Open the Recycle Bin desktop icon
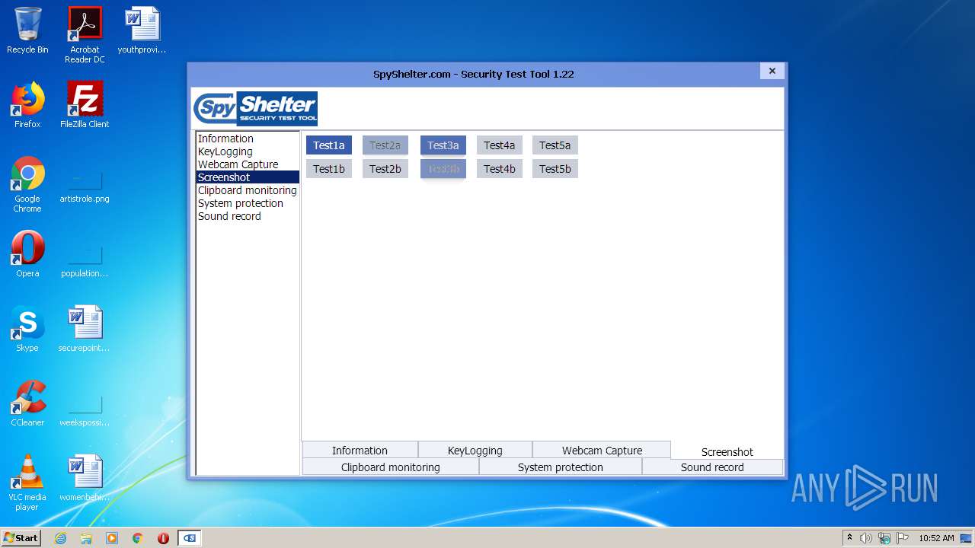Viewport: 975px width, 548px height. (27, 30)
